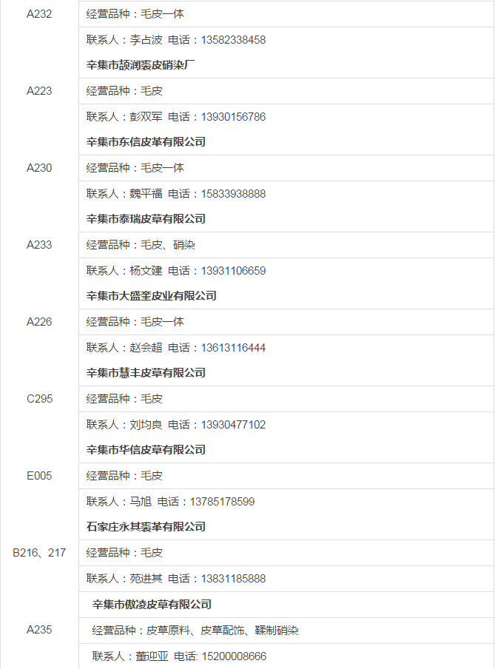Click booth number C295
The image size is (495, 672).
[39, 399]
